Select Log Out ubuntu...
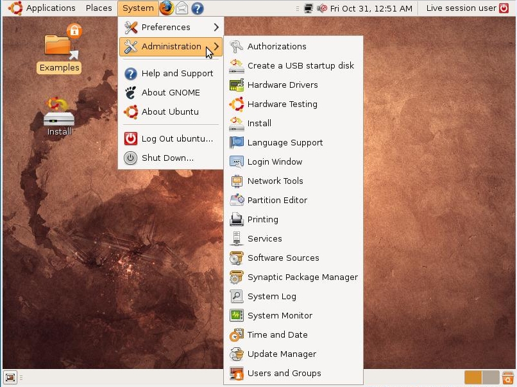 coord(171,138)
